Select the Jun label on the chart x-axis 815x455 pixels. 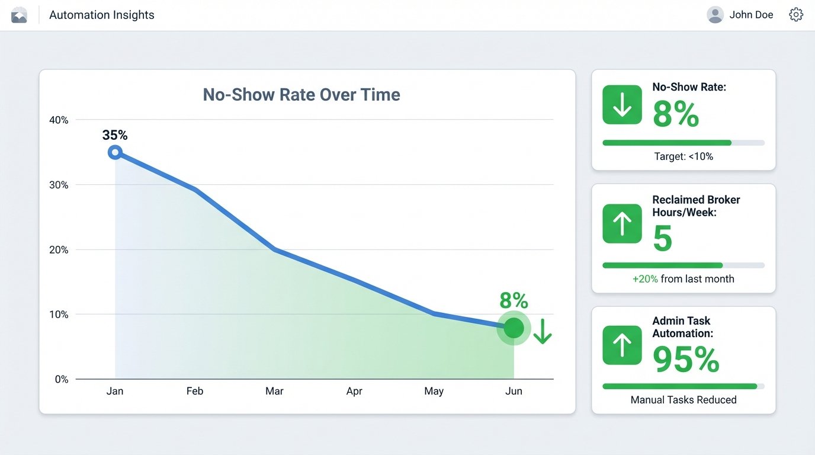pos(514,391)
